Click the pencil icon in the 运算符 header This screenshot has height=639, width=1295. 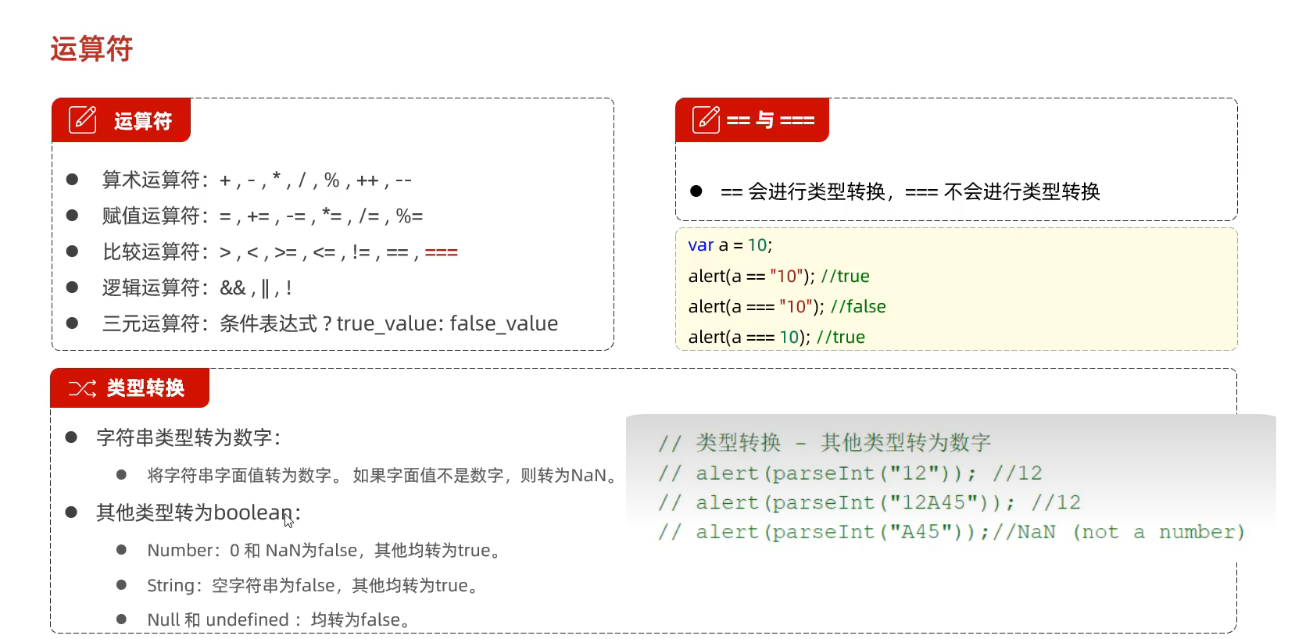(82, 120)
